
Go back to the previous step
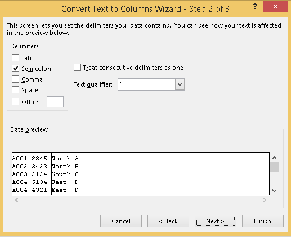click(x=168, y=221)
